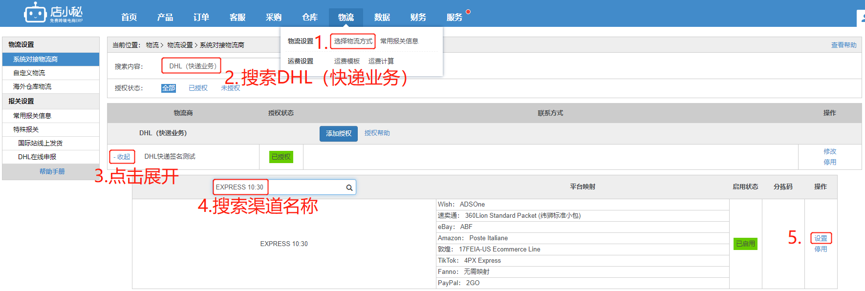Click the eBay: ABF mapping row

pyautogui.click(x=583, y=227)
